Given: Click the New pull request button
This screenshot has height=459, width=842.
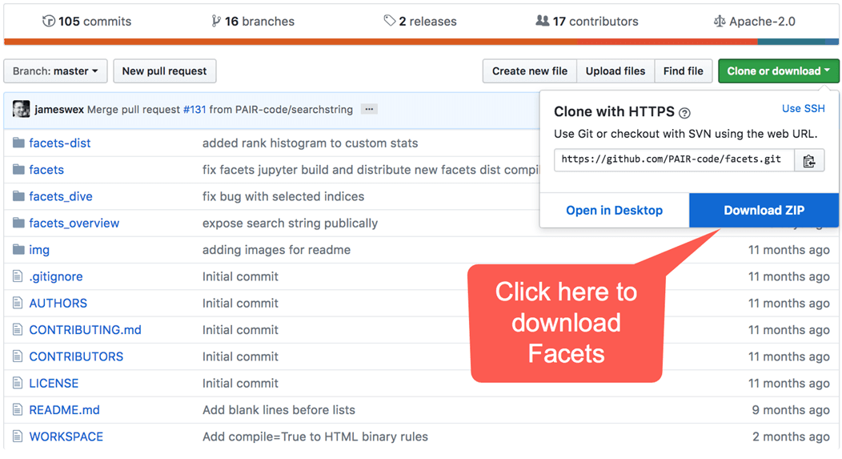Looking at the screenshot, I should tap(164, 71).
